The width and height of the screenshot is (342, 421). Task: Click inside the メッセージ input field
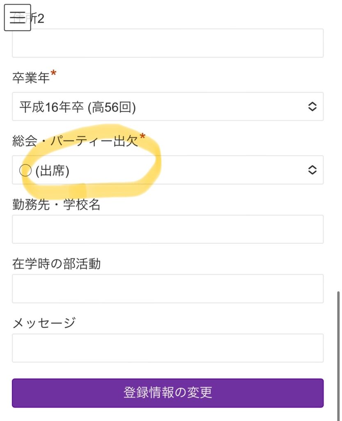pos(168,348)
